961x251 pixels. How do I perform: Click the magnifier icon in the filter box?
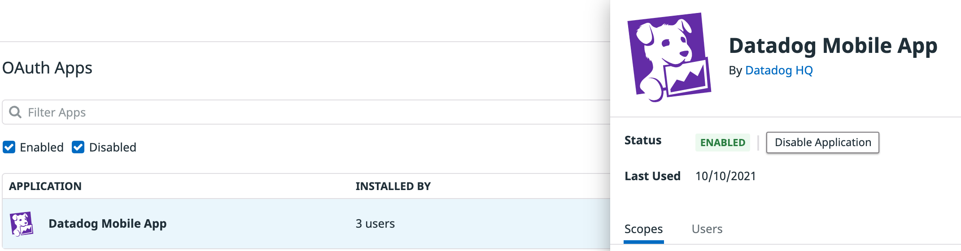tap(15, 112)
